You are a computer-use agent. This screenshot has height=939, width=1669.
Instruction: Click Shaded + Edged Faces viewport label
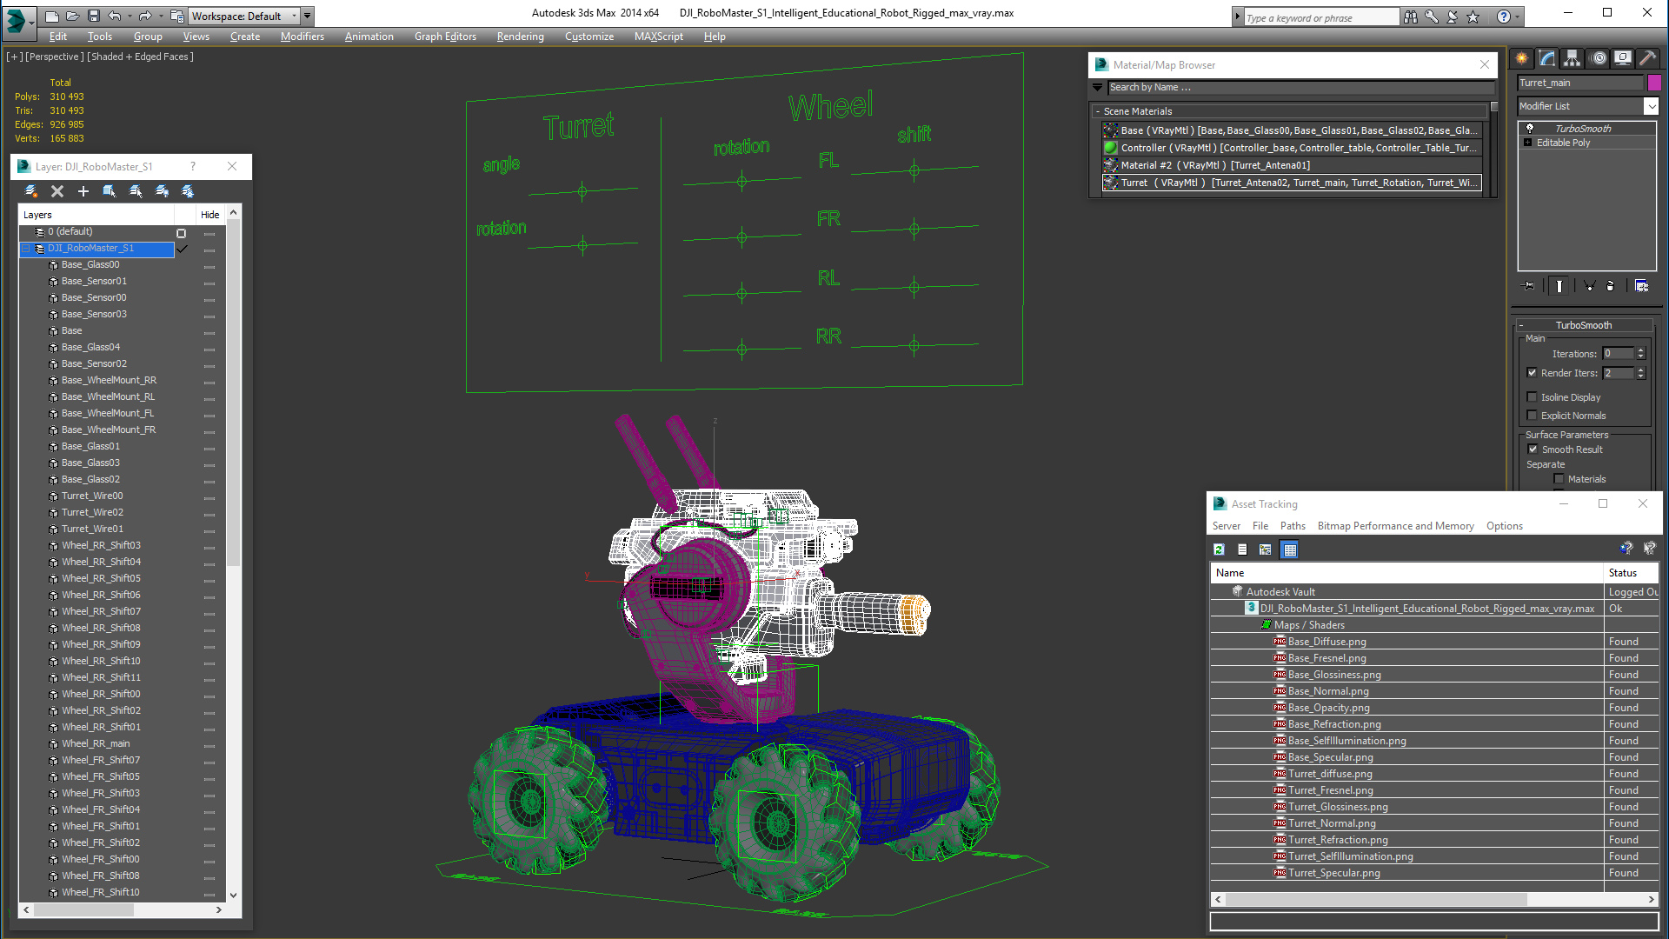(141, 57)
